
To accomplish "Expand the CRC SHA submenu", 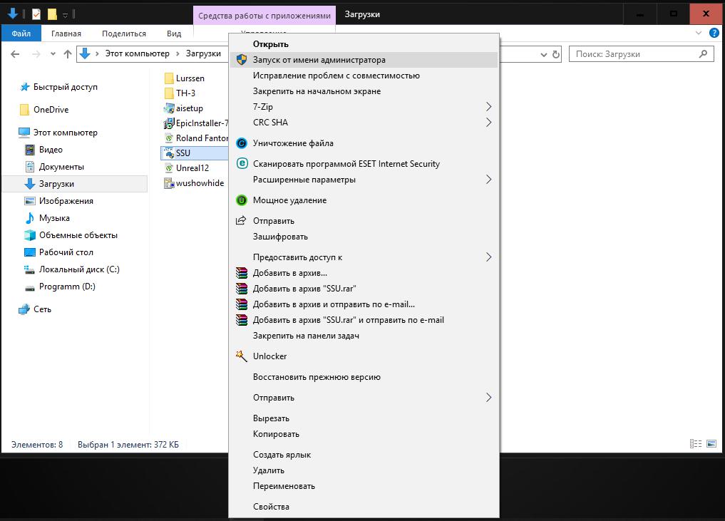I will click(x=488, y=123).
